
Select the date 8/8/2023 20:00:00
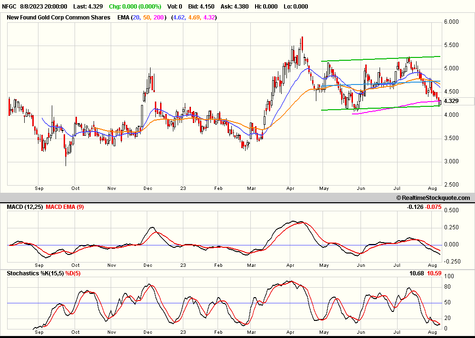pos(44,6)
